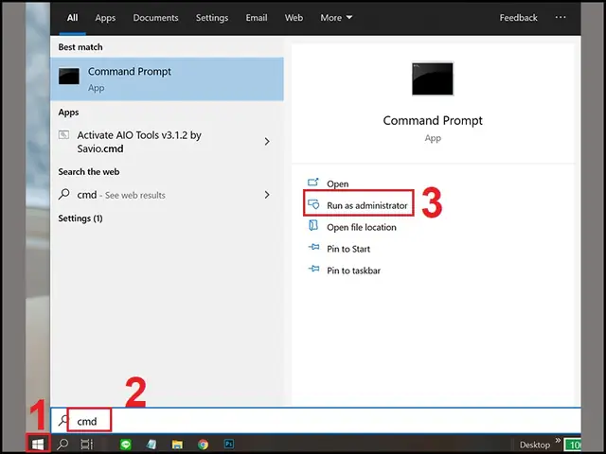Click the Desktop toolbar label in taskbar

pos(534,445)
